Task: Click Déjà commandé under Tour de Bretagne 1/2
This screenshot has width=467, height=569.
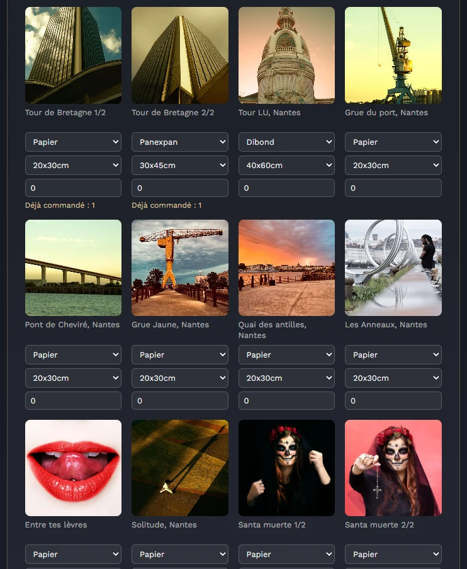Action: tap(60, 205)
